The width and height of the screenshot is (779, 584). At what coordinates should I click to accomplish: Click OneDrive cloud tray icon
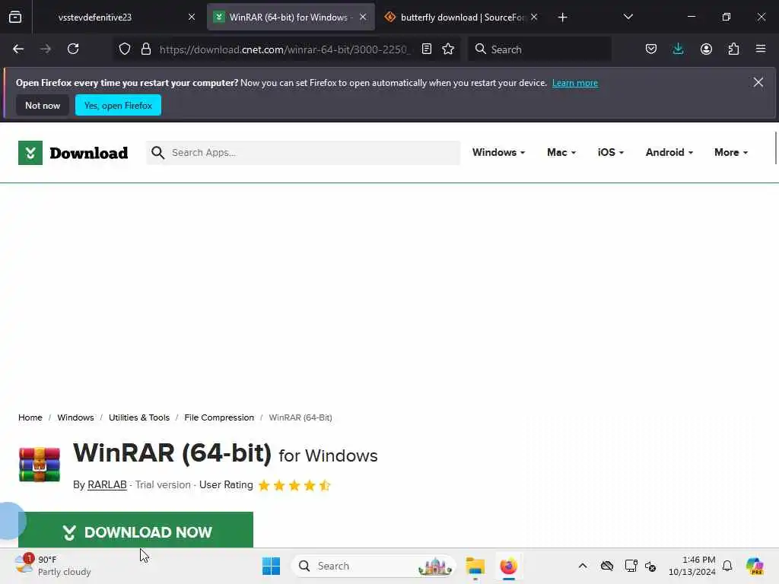(606, 566)
